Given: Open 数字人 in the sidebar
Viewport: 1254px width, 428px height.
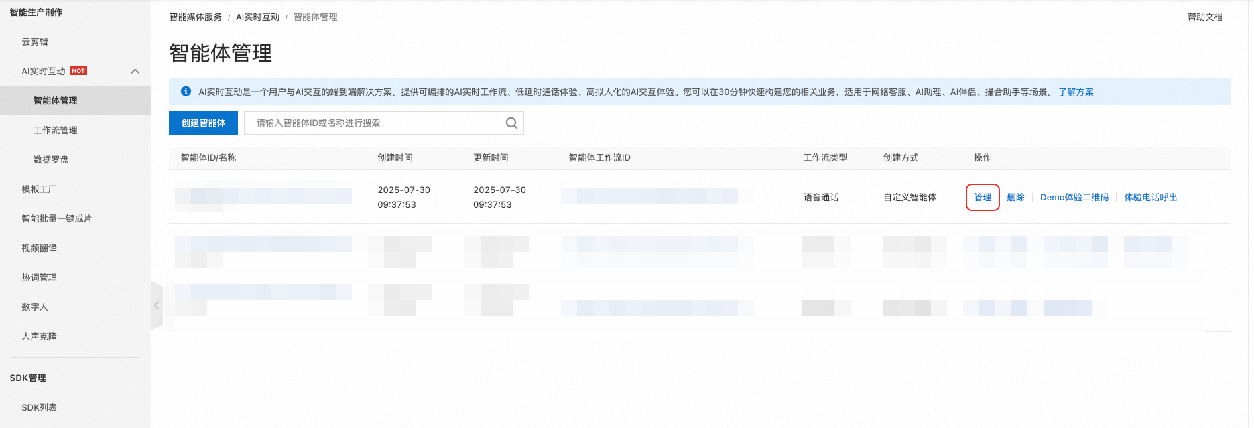Looking at the screenshot, I should pos(35,307).
